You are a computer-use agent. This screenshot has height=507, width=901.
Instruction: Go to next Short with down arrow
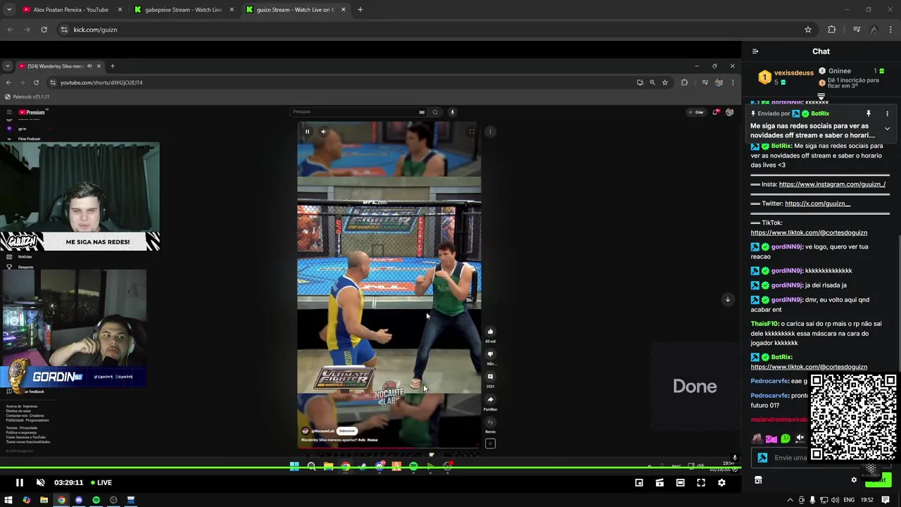pos(728,299)
